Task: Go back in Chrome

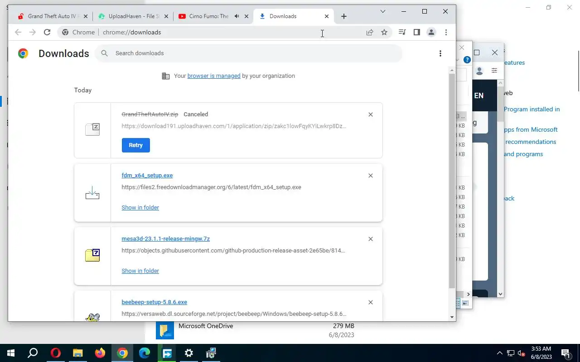Action: pyautogui.click(x=18, y=32)
